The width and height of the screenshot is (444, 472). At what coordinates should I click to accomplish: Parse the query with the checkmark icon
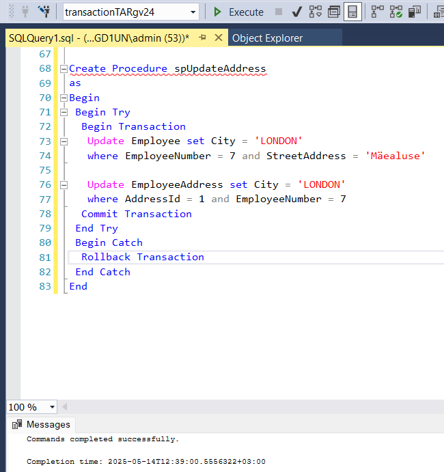coord(297,12)
